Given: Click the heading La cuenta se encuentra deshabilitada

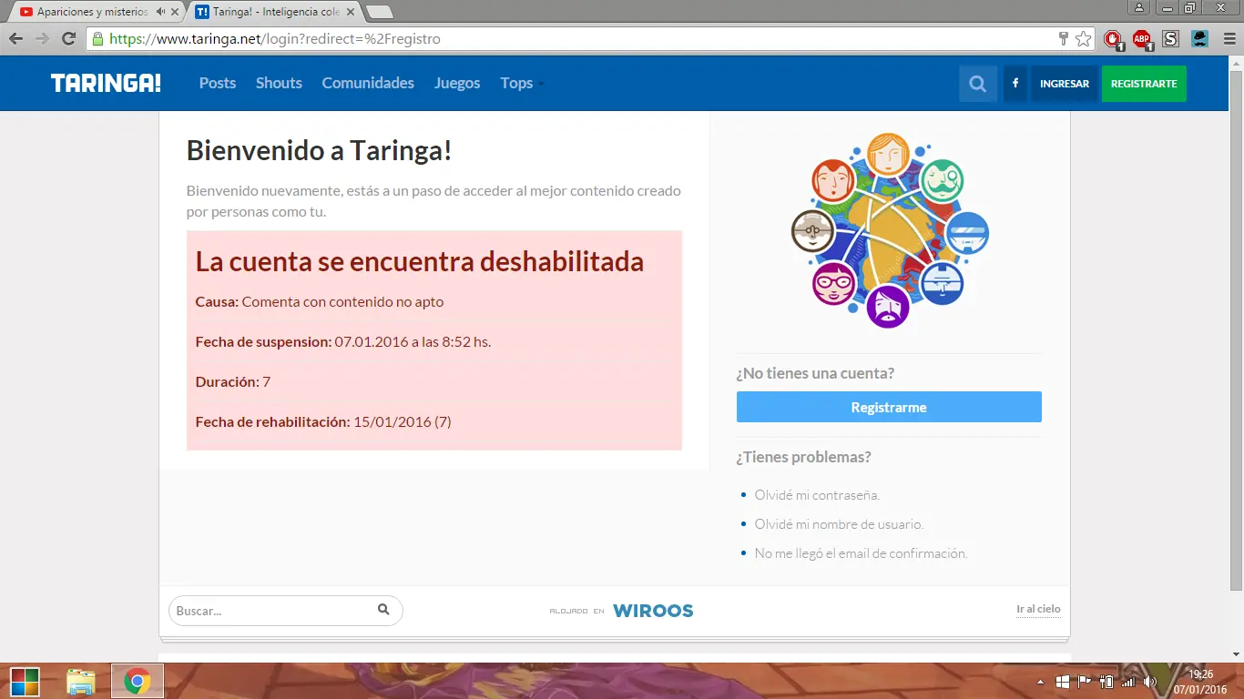Looking at the screenshot, I should click(420, 261).
